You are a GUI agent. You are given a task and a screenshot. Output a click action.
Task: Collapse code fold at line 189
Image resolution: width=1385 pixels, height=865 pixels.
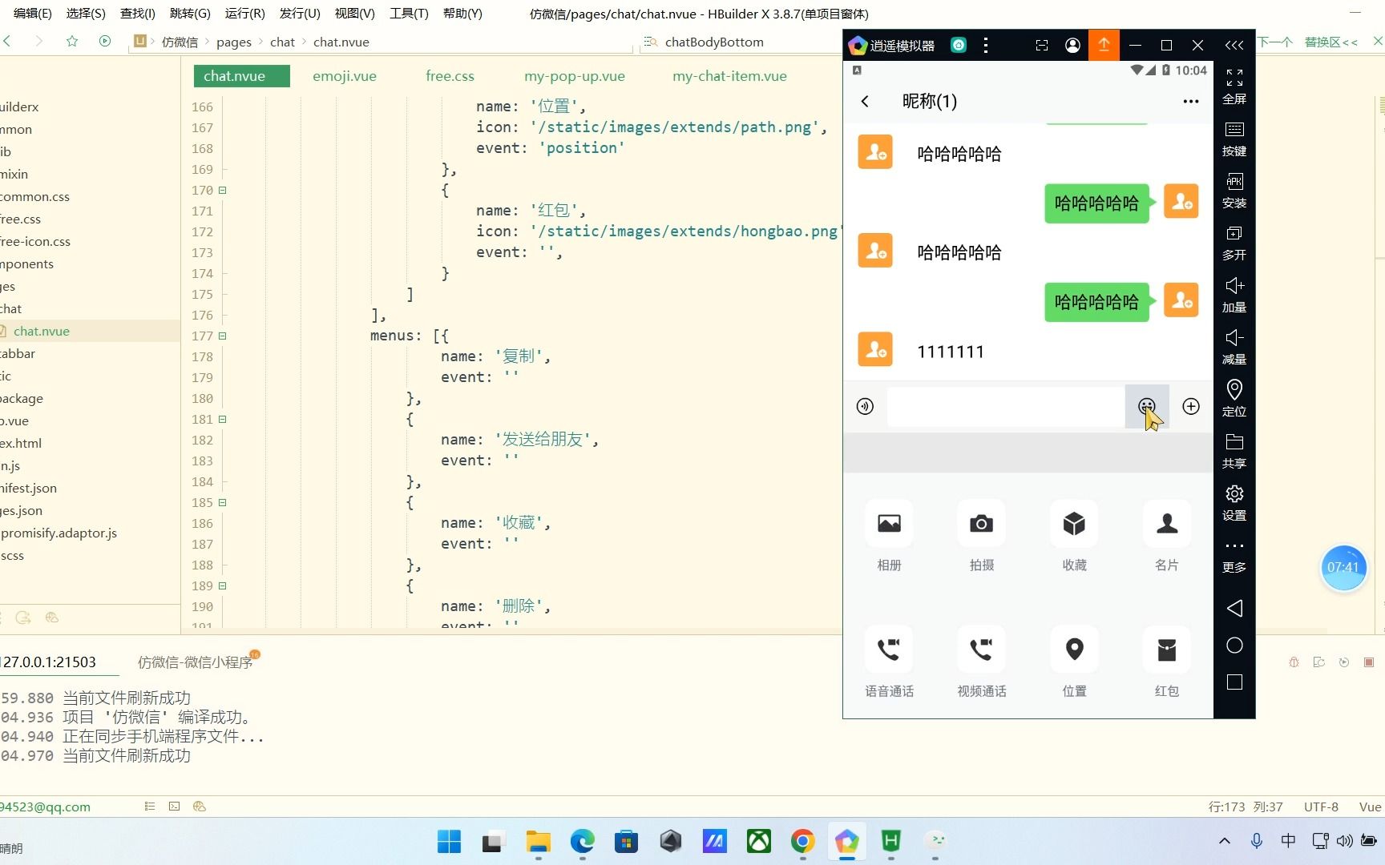click(223, 586)
